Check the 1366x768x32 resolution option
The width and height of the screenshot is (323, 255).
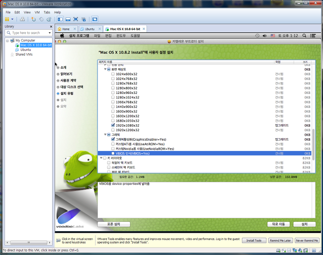click(x=113, y=102)
